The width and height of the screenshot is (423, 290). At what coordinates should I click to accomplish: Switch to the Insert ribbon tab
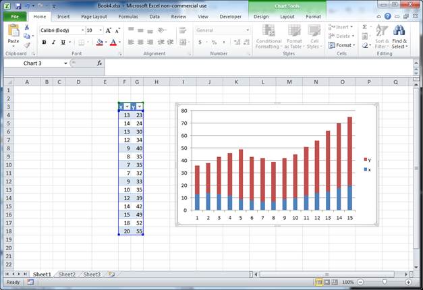(x=63, y=16)
